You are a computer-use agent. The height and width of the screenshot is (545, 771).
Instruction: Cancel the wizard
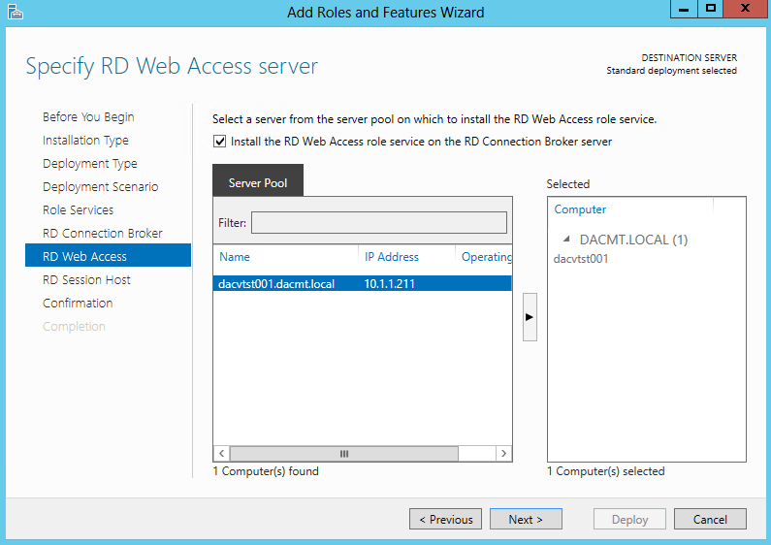pos(710,520)
